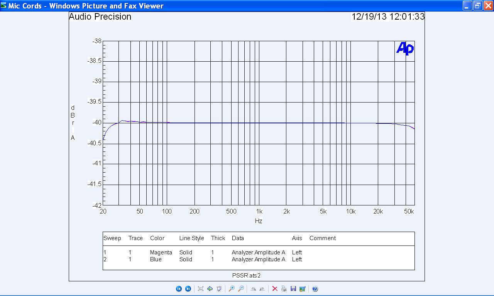This screenshot has height=296, width=494.
Task: Show image at actual size
Action: [x=210, y=289]
